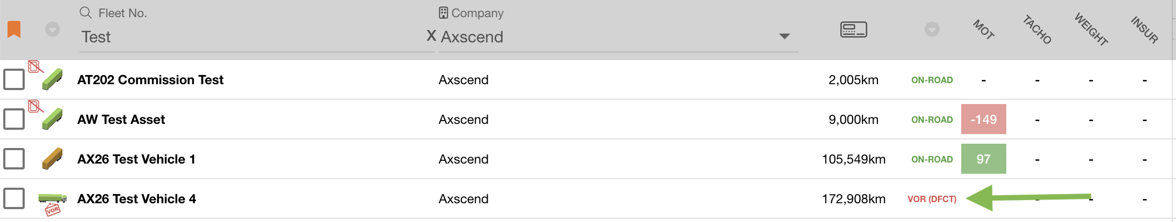Click the odometer icon in header
Screen dimensions: 1176x222
[x=853, y=29]
